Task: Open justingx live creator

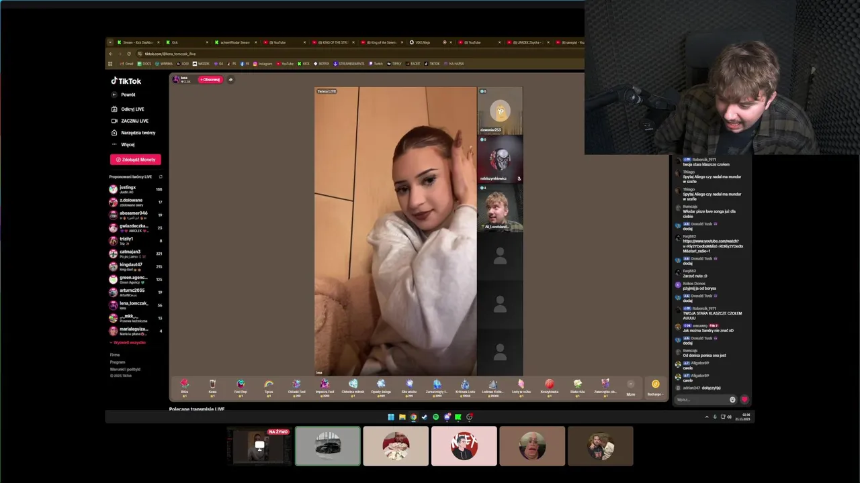Action: 136,189
